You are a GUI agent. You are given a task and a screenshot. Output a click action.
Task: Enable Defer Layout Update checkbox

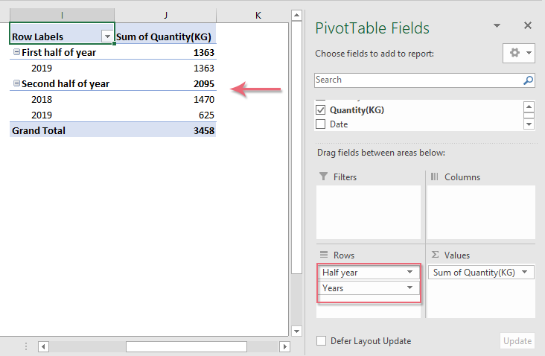pyautogui.click(x=321, y=341)
